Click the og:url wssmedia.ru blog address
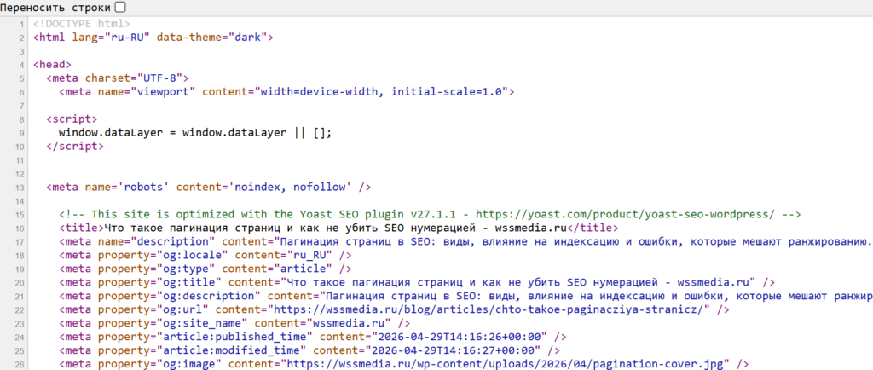873x370 pixels. coord(489,309)
